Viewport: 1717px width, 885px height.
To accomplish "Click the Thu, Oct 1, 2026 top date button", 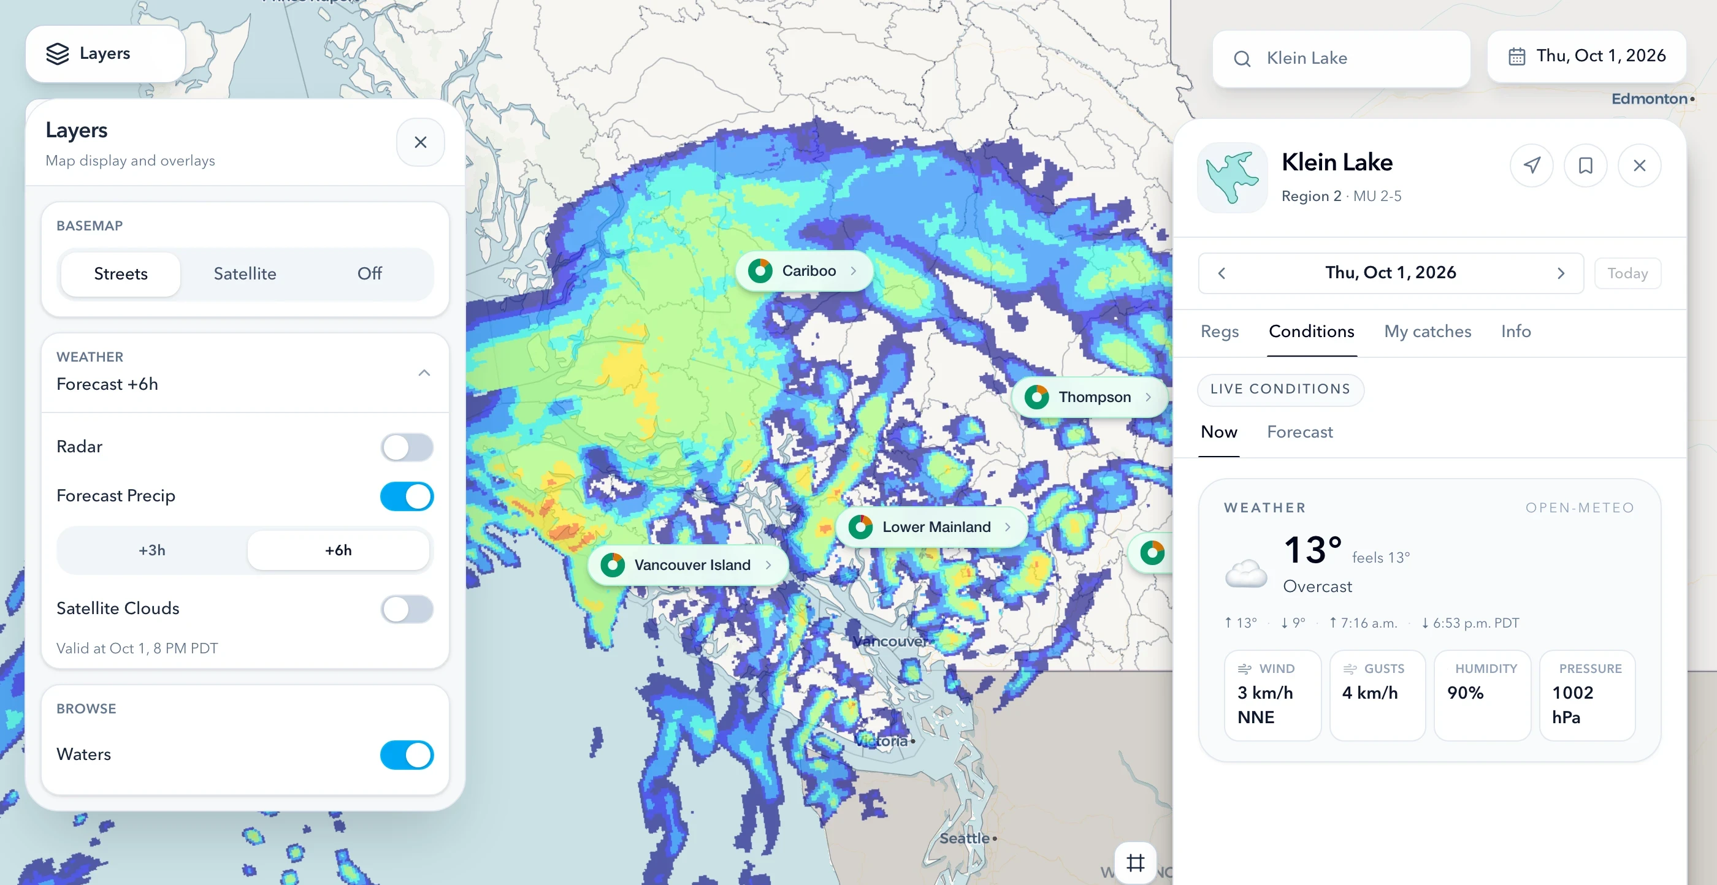I will [x=1586, y=56].
